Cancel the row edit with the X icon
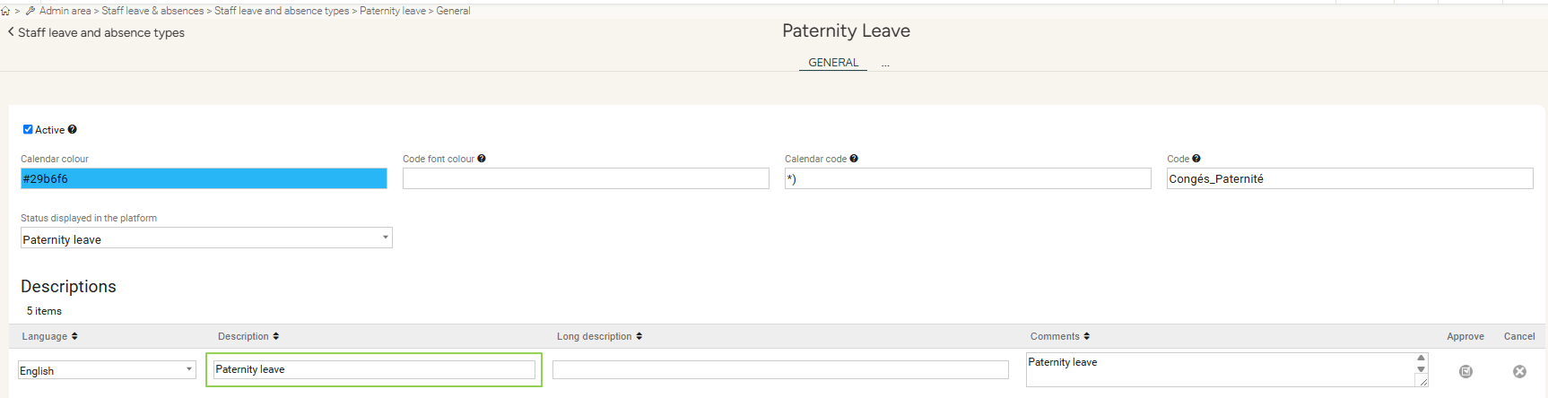 click(x=1519, y=371)
